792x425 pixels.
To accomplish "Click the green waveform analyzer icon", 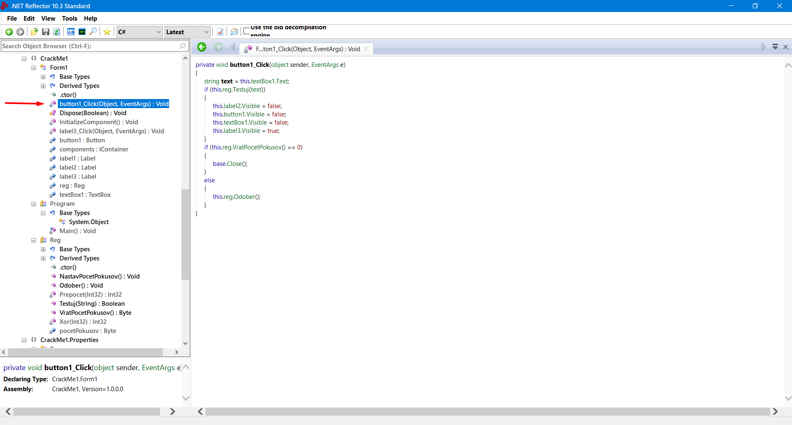I will 82,32.
